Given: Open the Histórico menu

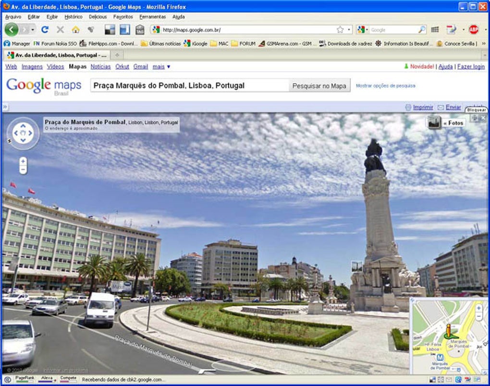Looking at the screenshot, I should [73, 17].
